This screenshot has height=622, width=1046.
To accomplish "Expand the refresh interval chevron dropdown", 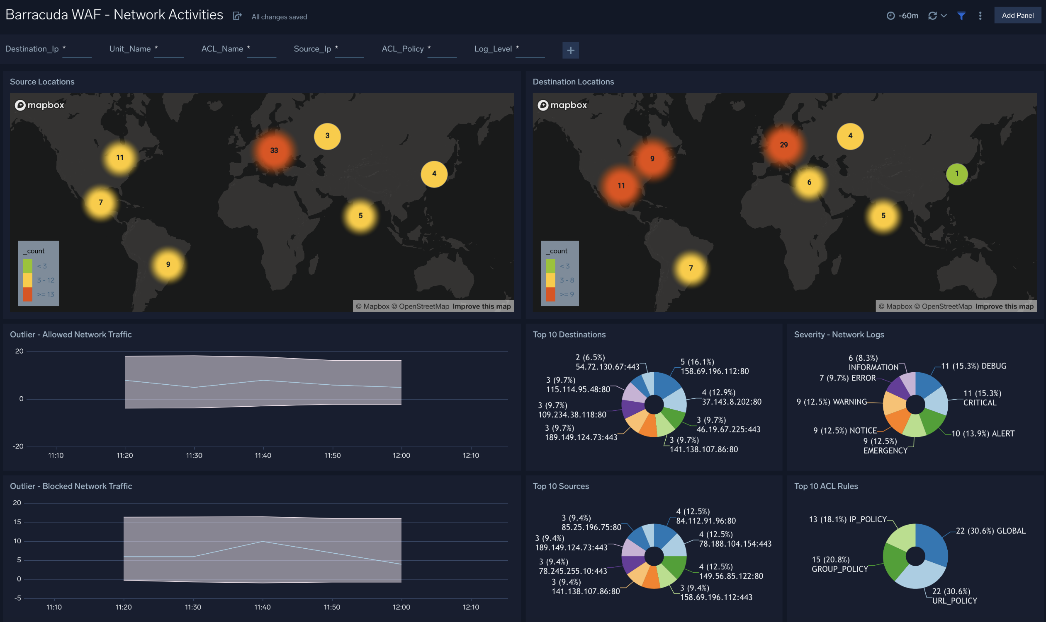I will coord(944,16).
